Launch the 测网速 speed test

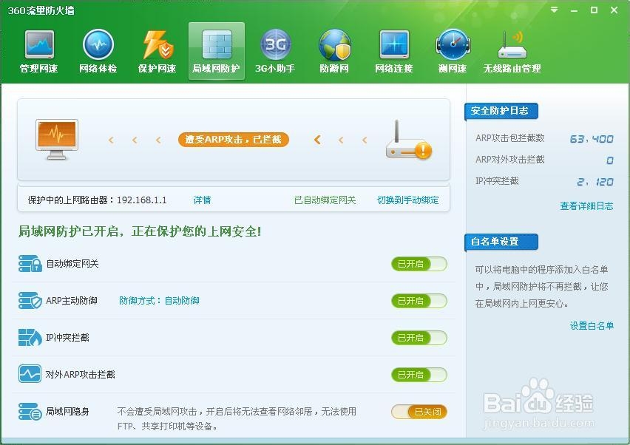tap(453, 52)
